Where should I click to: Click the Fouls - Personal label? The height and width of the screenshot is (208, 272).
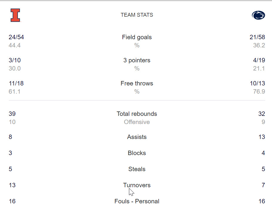coord(137,201)
